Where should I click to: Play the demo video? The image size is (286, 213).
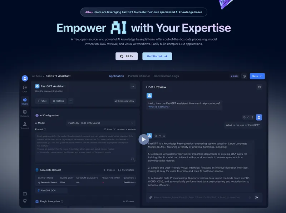pos(144,139)
